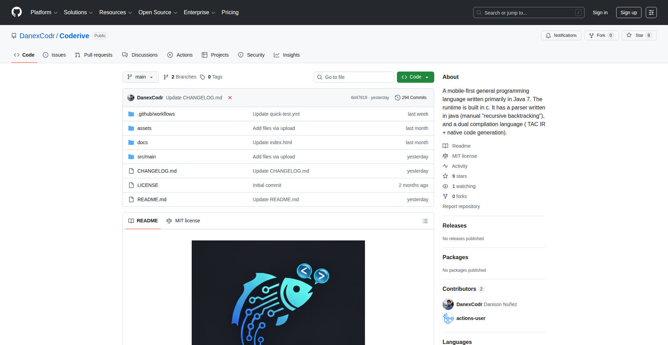Click DanexCodr's avatar in the commit bar

click(x=131, y=98)
